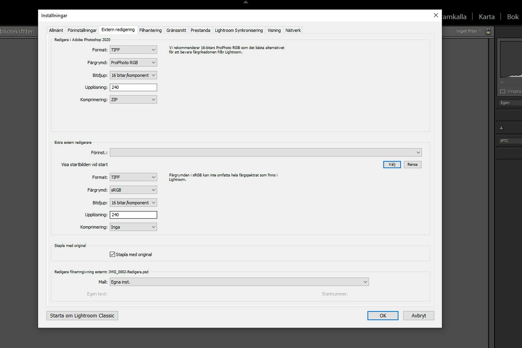The height and width of the screenshot is (348, 522).
Task: Click the Visa startbilden vid start text
Action: [x=85, y=165]
